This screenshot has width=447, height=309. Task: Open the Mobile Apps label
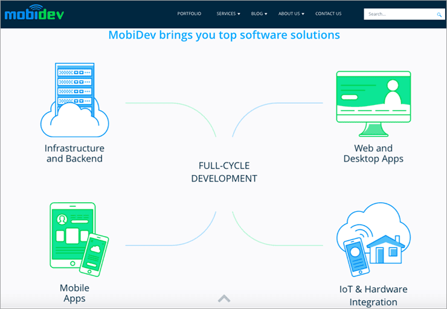coord(74,293)
